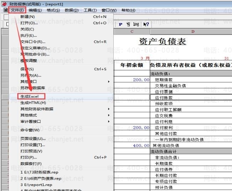The image size is (232, 191).
Task: Select 另存为数据库 menu entry
Action: point(61,88)
